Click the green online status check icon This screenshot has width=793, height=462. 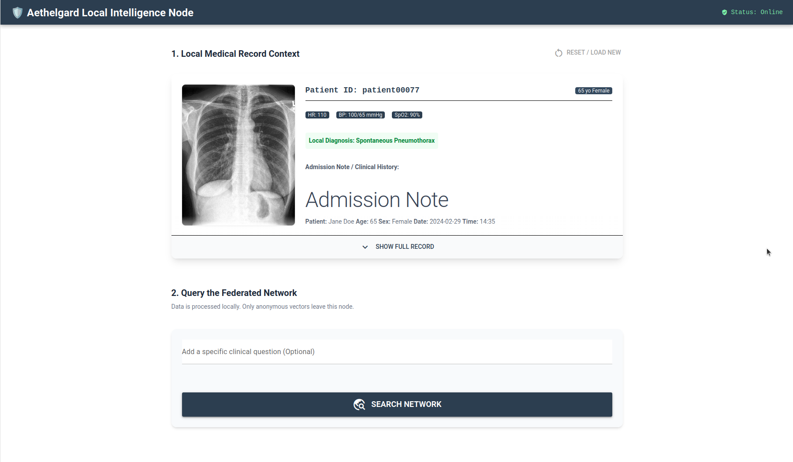724,12
